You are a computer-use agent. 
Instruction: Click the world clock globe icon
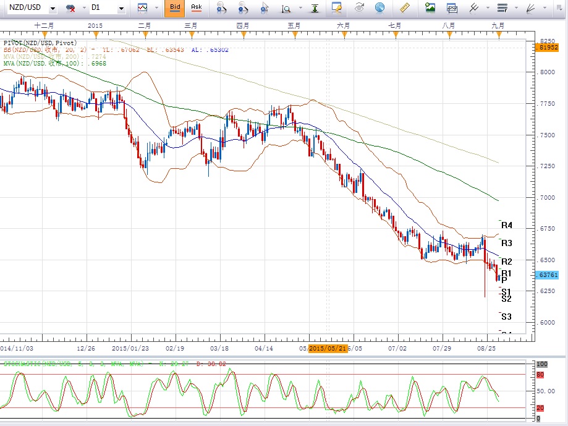381,7
